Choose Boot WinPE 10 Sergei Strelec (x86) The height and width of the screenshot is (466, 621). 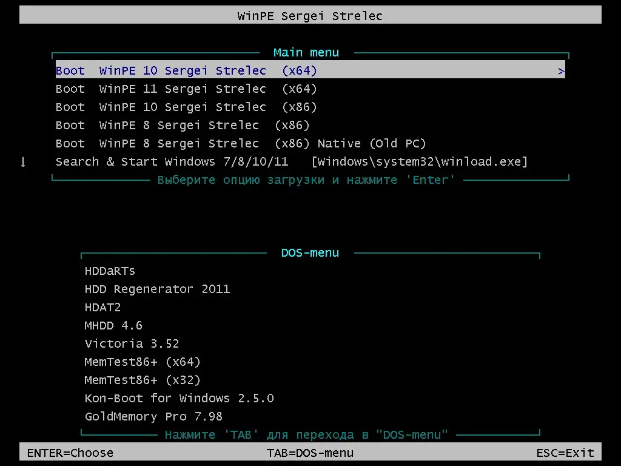click(182, 107)
